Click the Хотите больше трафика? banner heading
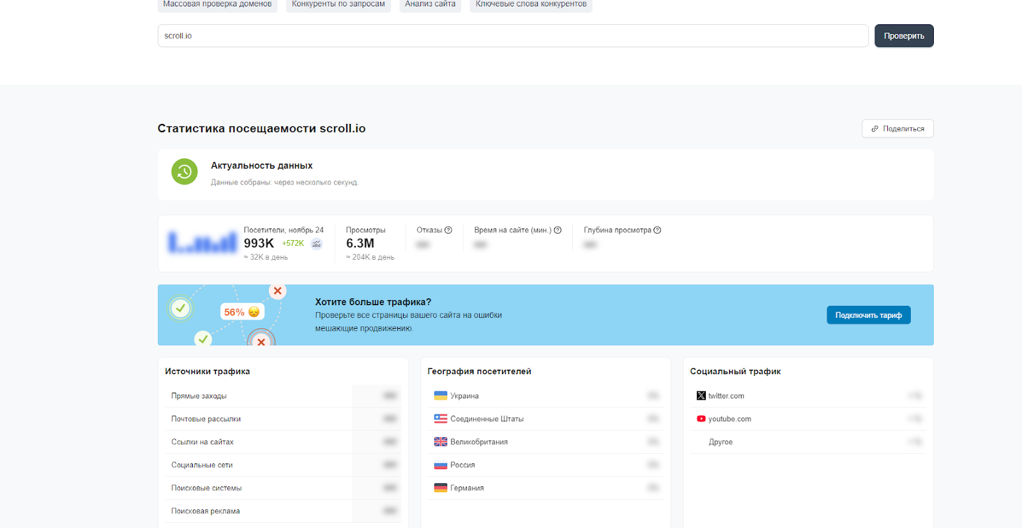Viewport: 1022px width, 528px height. (x=373, y=302)
